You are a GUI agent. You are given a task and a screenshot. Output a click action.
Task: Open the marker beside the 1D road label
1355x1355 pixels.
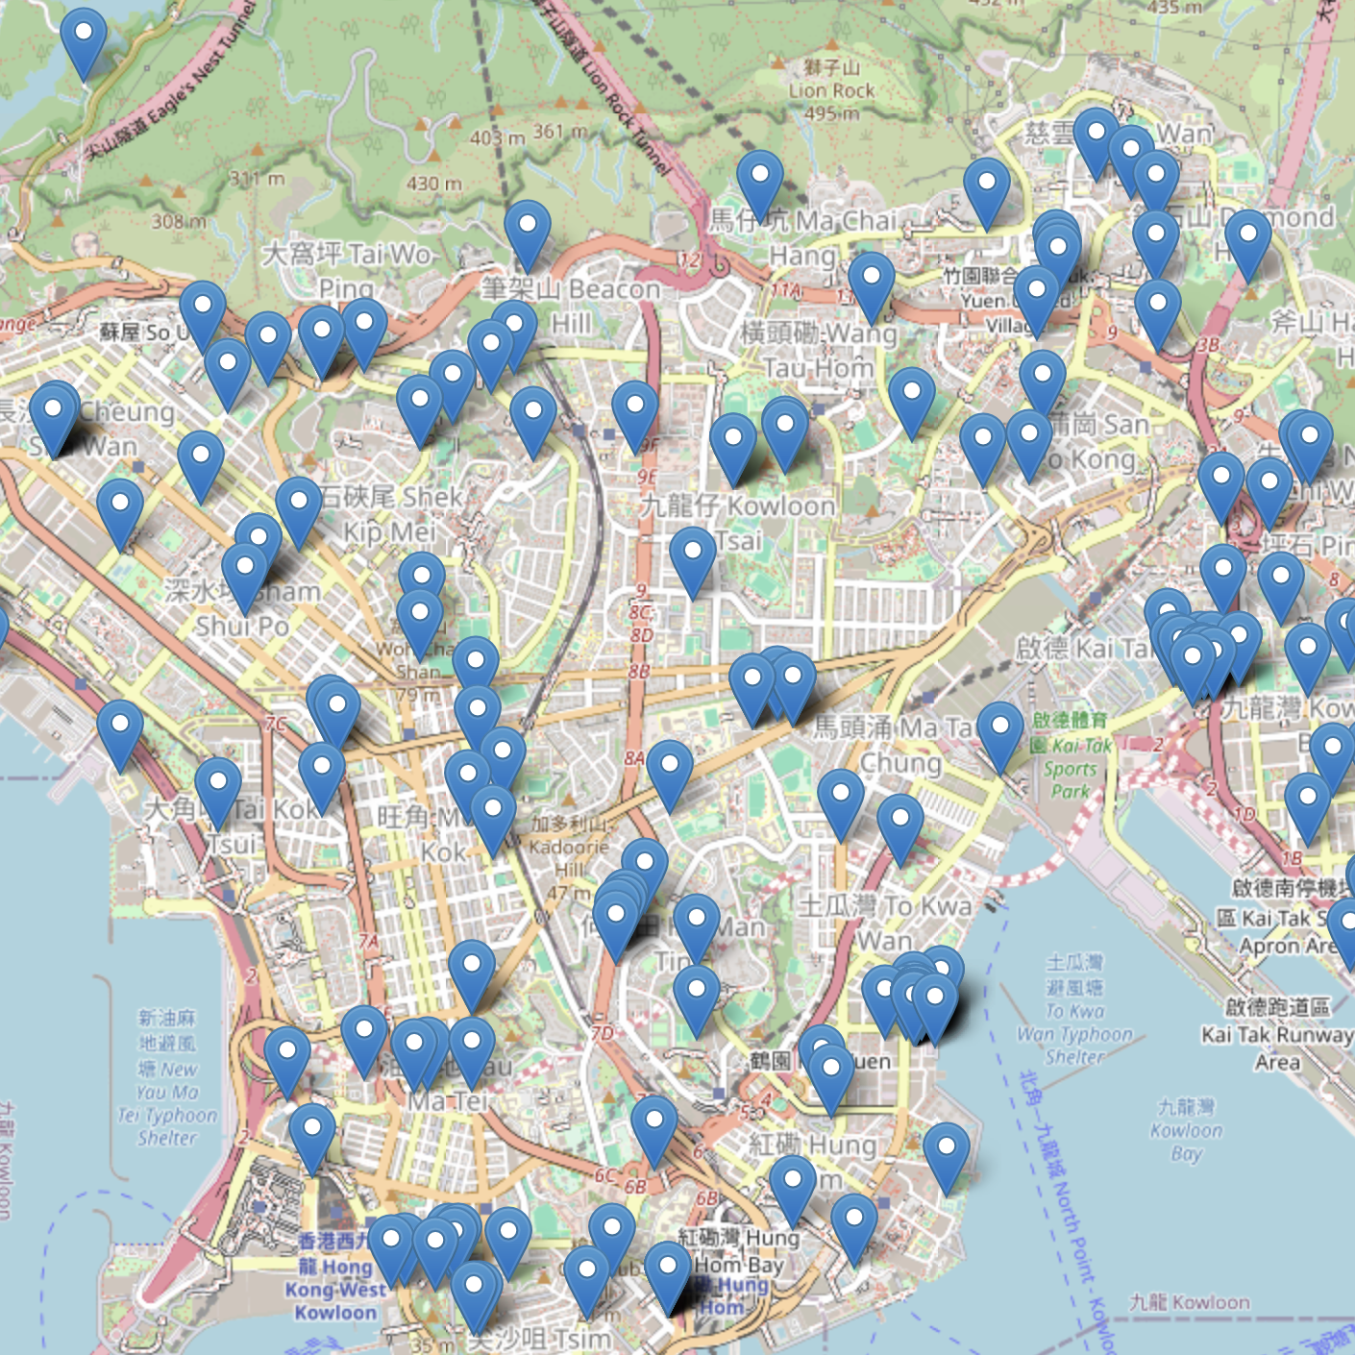pyautogui.click(x=1308, y=809)
